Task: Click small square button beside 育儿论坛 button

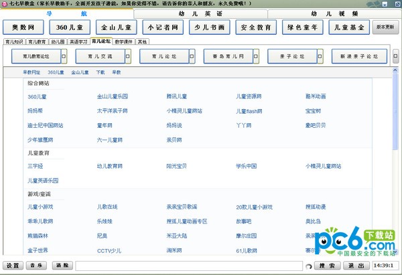Action: 192,56
